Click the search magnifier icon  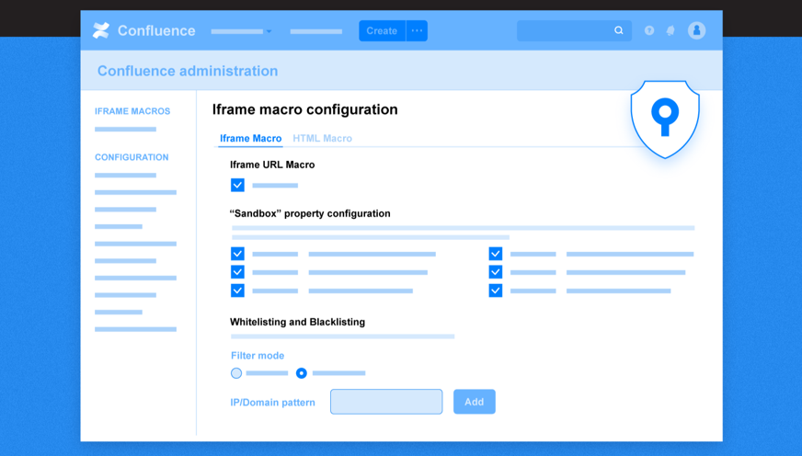618,30
